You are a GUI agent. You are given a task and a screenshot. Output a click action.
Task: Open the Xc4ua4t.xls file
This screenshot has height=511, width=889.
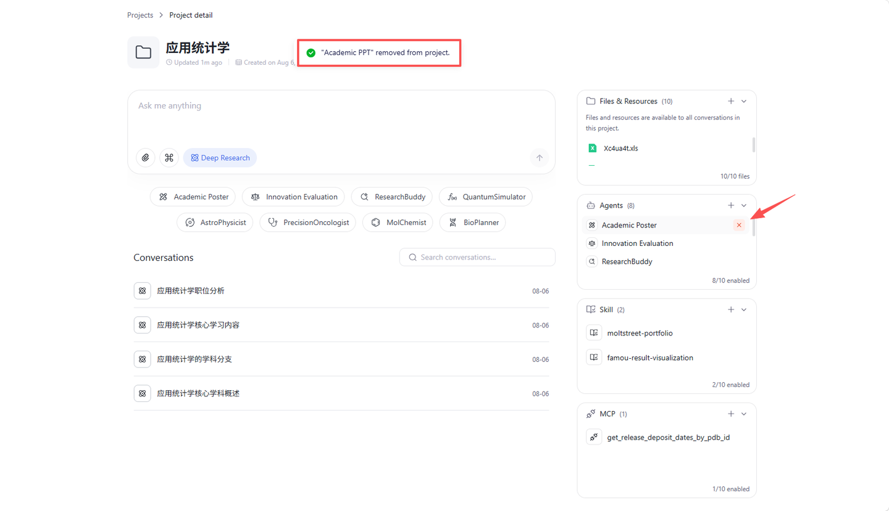coord(620,148)
